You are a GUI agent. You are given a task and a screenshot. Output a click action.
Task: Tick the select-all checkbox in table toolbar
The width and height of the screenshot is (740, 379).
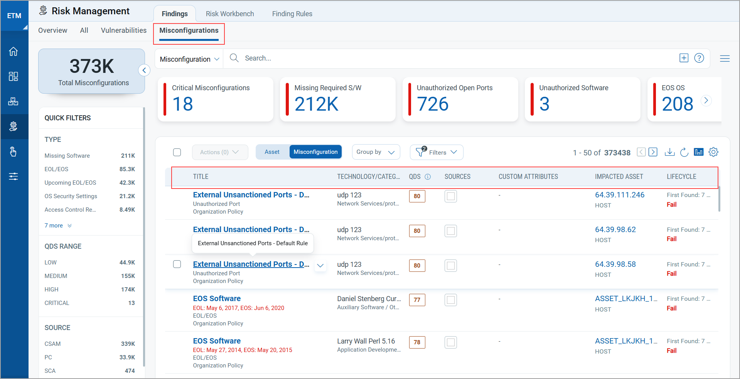click(177, 152)
